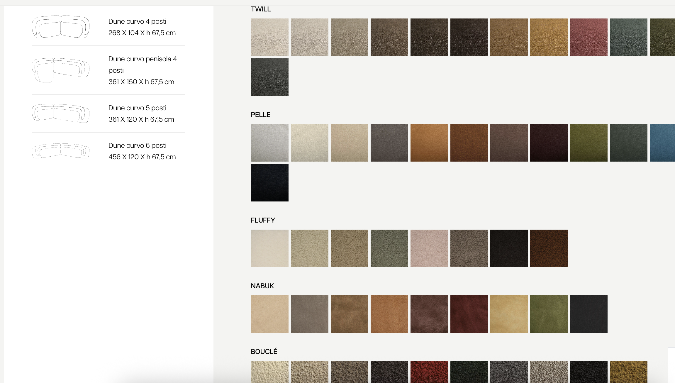Screen dimensions: 675x383
Task: Choose the mustard yellow Twill swatch
Action: (549, 37)
